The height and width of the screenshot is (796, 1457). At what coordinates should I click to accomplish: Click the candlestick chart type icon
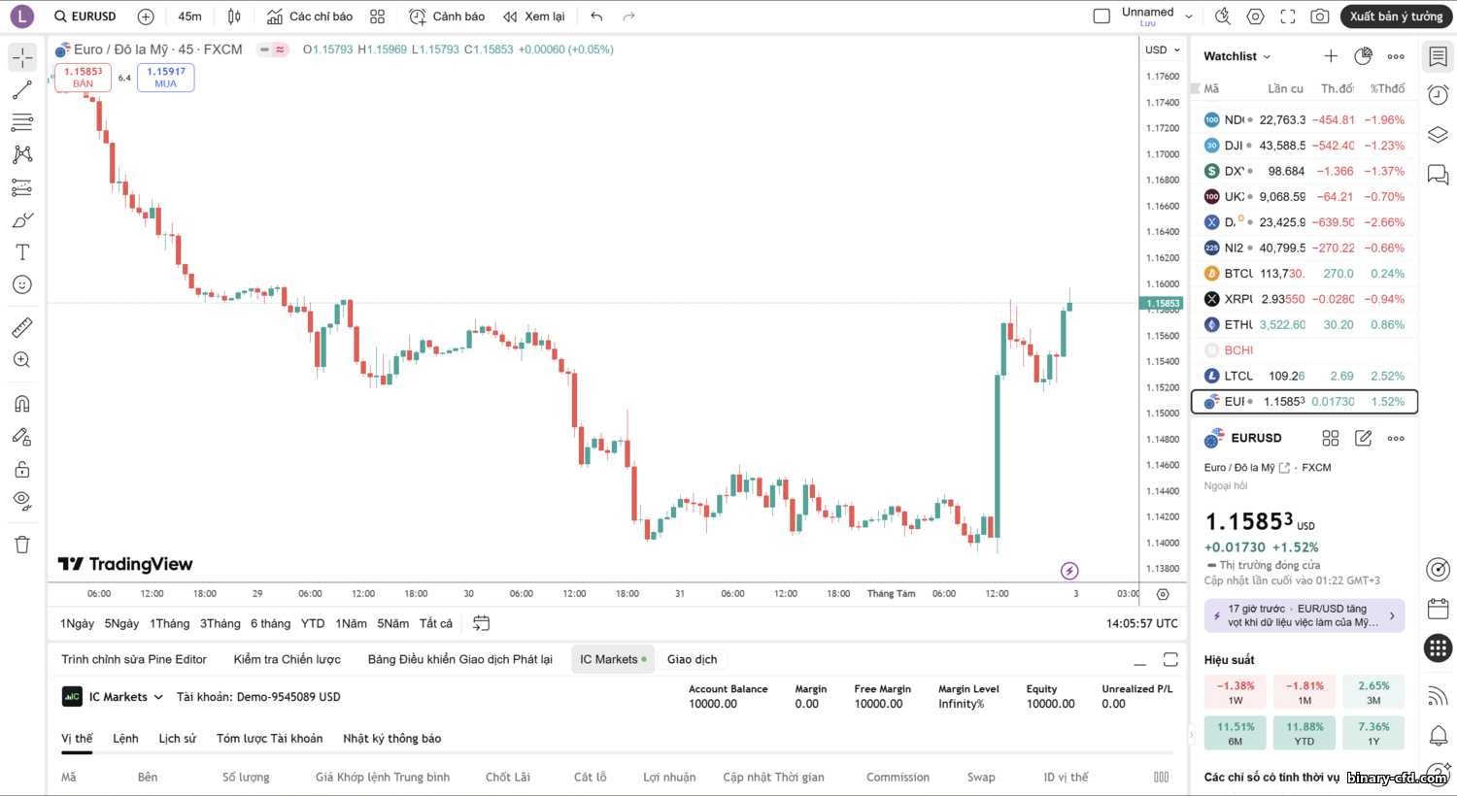[234, 17]
